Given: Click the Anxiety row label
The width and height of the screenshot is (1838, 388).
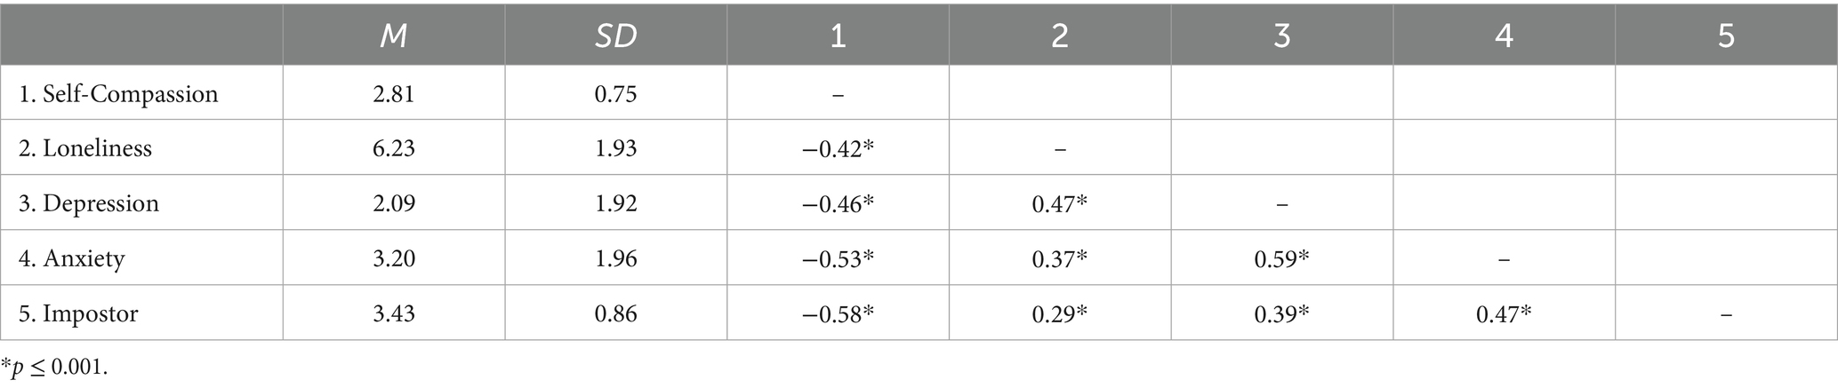Looking at the screenshot, I should click(72, 258).
